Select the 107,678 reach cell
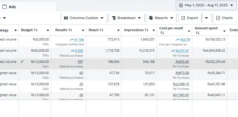 [104, 86]
